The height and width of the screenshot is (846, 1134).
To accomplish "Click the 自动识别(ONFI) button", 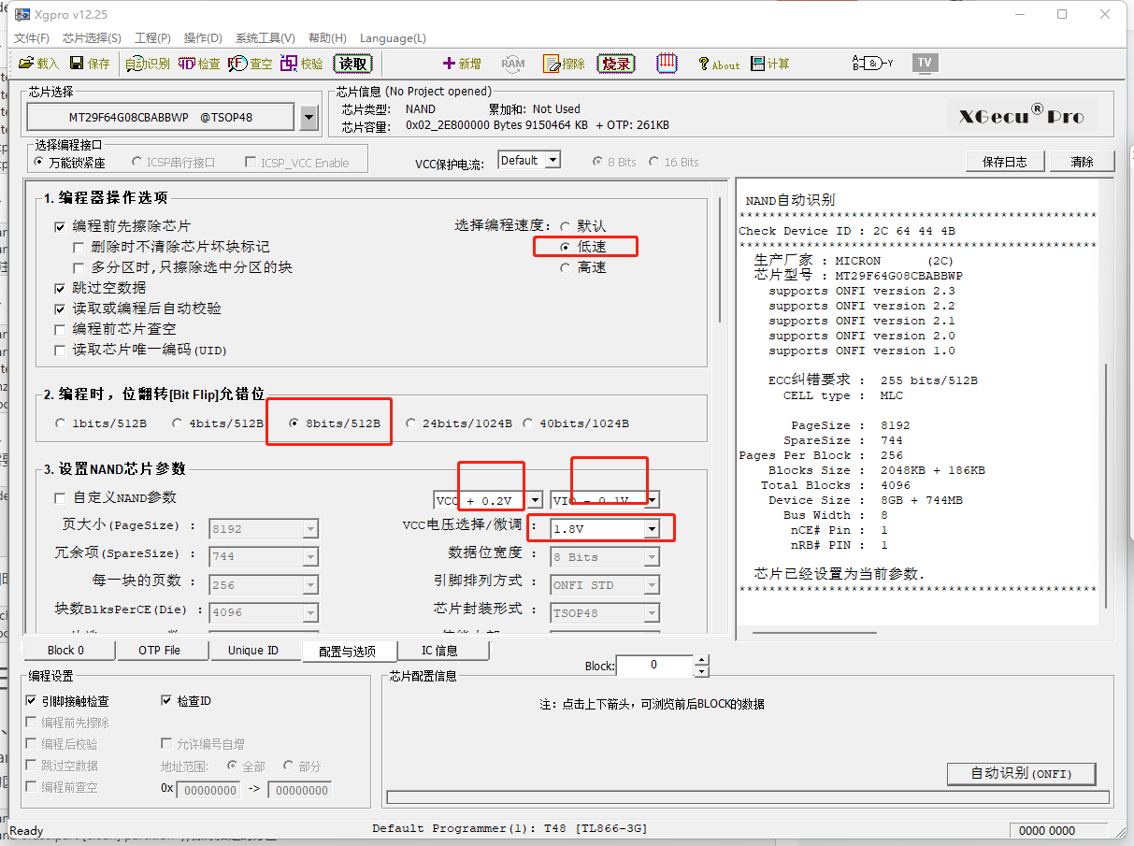I will [x=1021, y=774].
